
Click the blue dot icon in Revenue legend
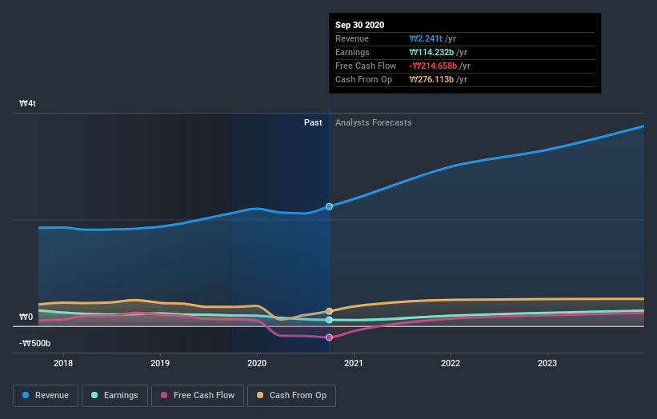26,395
